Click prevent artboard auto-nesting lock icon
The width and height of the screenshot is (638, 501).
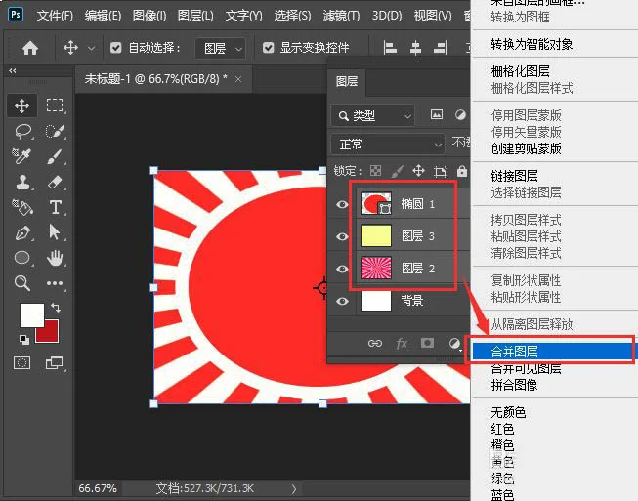tap(441, 171)
